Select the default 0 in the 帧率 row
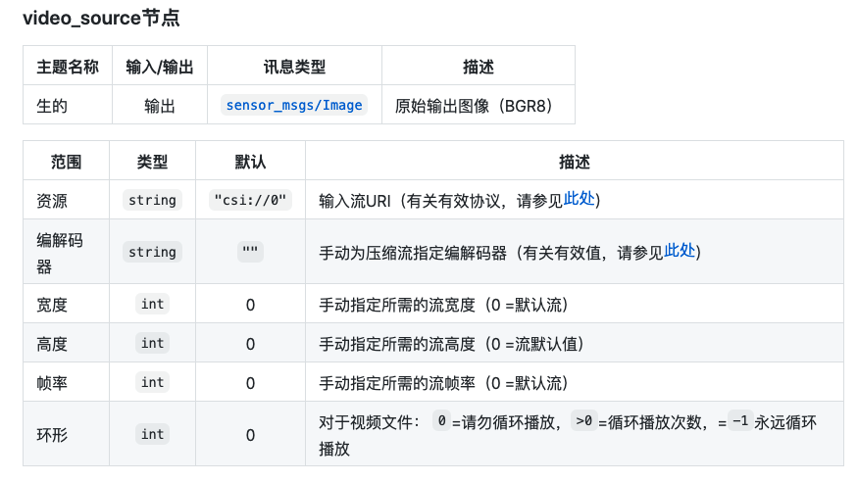The height and width of the screenshot is (482, 858). [x=250, y=384]
